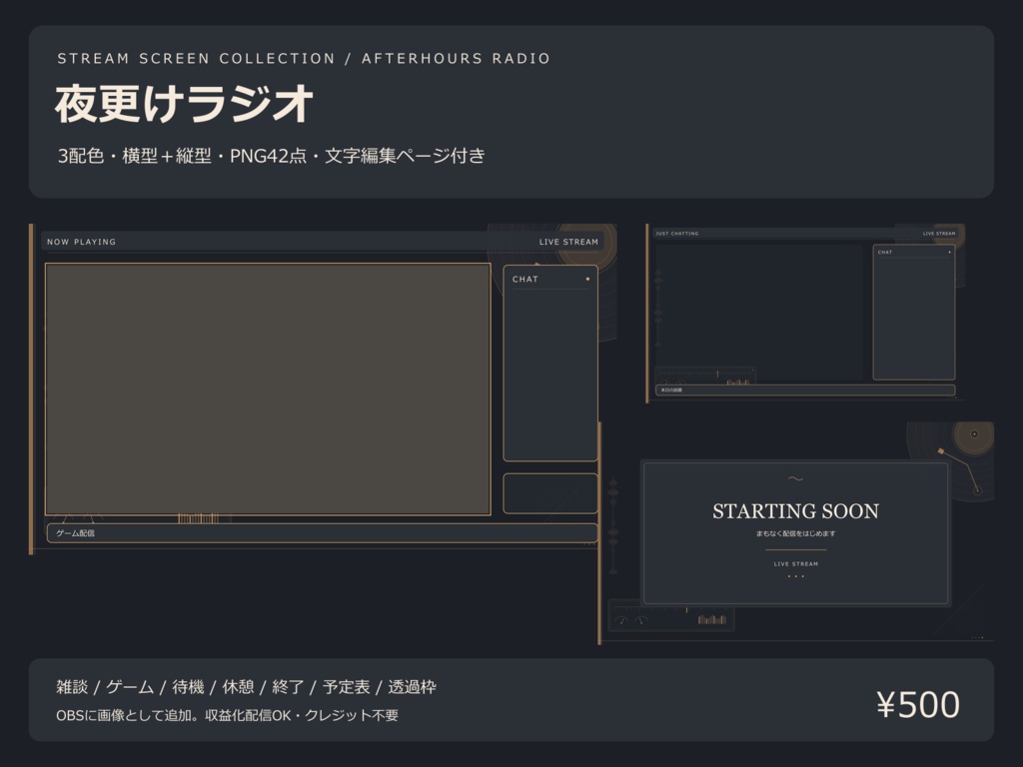Image resolution: width=1023 pixels, height=767 pixels.
Task: Click the subtitle beginning '3配色・横型＋縦型'
Action: point(272,156)
